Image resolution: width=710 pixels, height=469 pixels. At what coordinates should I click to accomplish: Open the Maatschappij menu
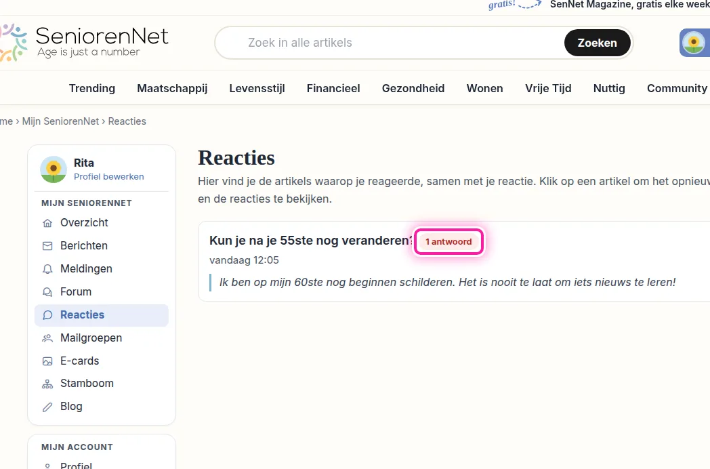coord(172,88)
